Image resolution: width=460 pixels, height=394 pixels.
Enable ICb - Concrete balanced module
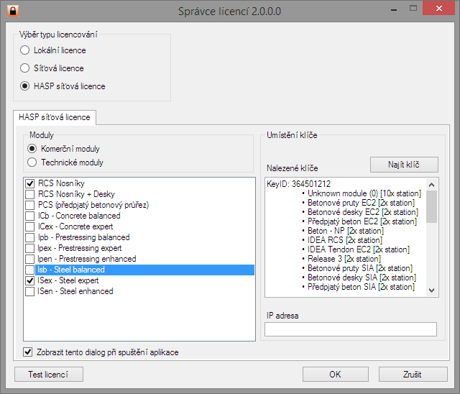[29, 216]
